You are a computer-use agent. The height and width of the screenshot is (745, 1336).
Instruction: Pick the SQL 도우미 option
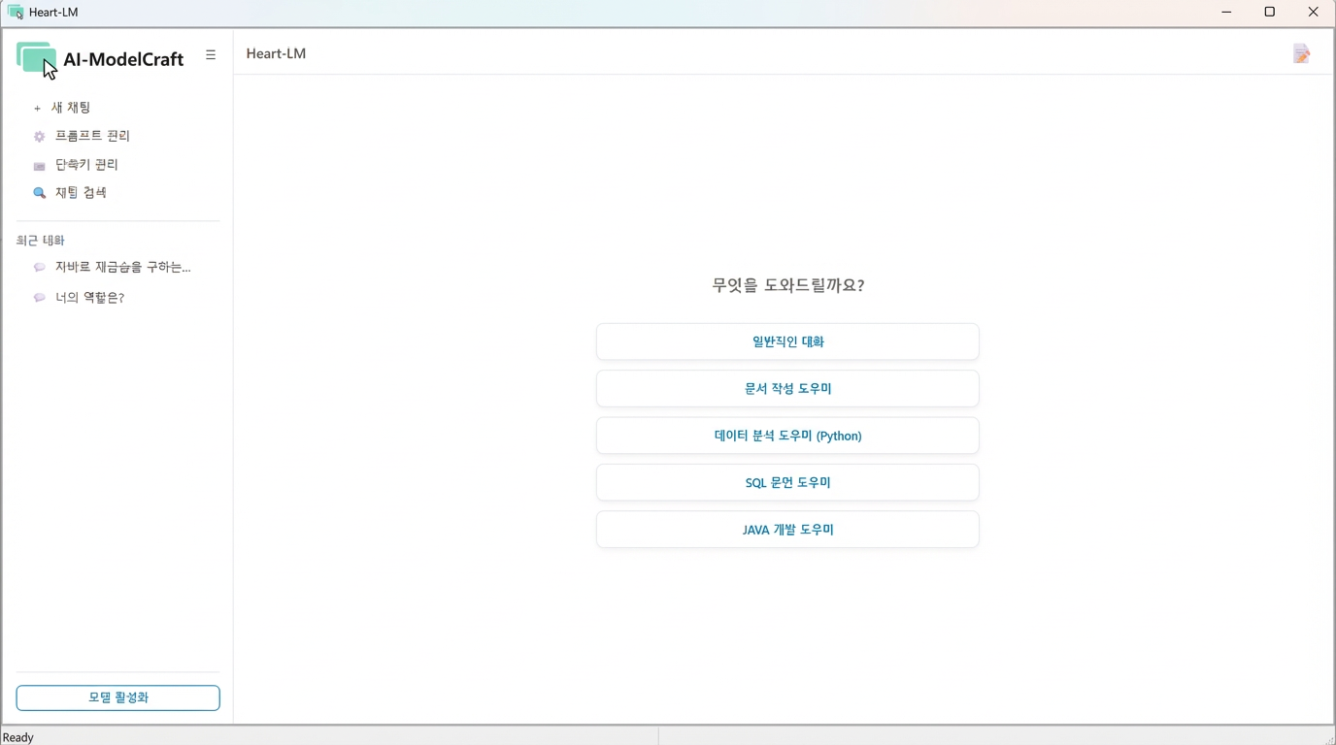787,483
